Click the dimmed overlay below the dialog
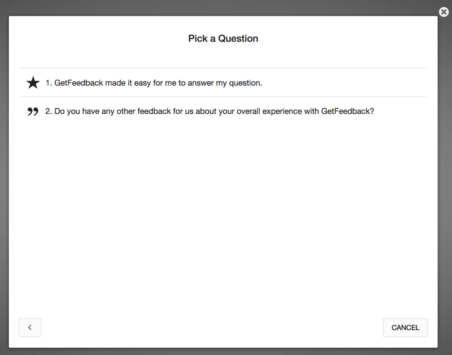The height and width of the screenshot is (355, 452). pos(223,352)
